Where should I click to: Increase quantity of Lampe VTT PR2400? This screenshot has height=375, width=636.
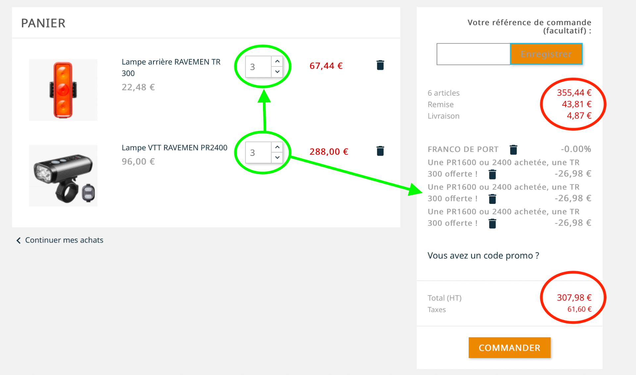pyautogui.click(x=277, y=147)
